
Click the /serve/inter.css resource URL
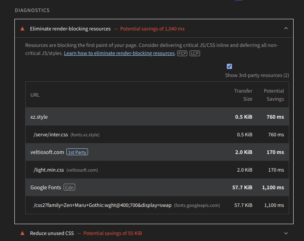click(x=51, y=135)
